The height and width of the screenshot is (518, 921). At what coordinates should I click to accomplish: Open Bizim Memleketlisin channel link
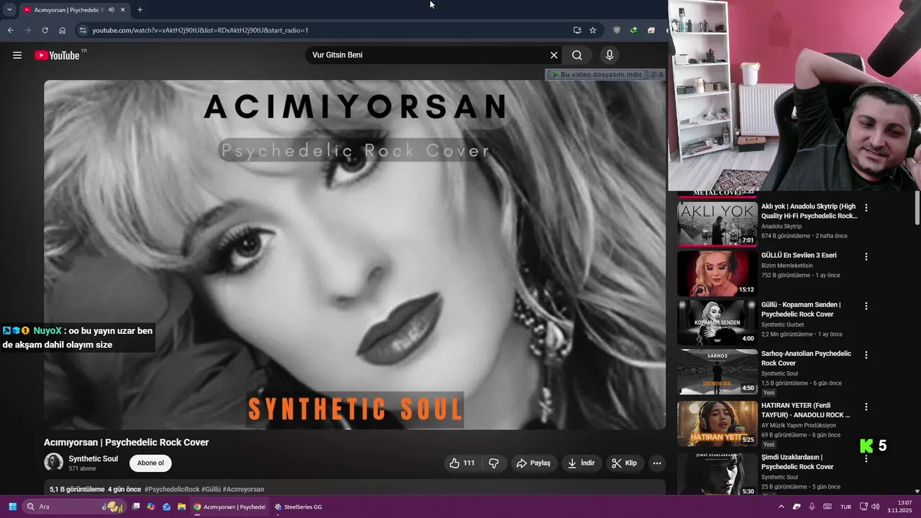pyautogui.click(x=787, y=265)
